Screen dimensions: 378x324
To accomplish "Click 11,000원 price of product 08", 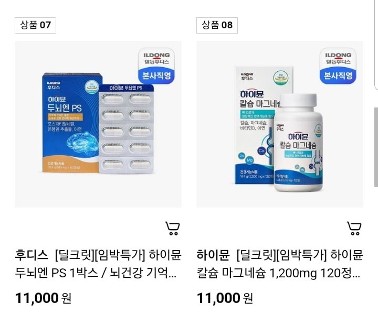I will [225, 298].
